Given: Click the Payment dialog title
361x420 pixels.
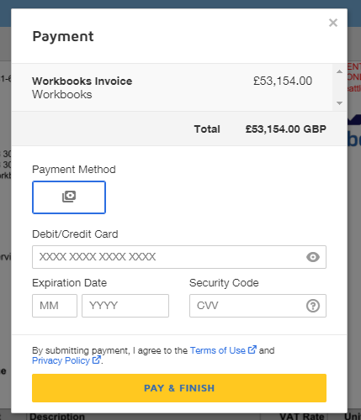Looking at the screenshot, I should coord(63,37).
